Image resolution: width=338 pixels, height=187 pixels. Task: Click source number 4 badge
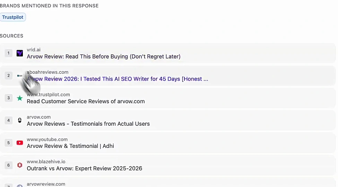(x=8, y=121)
